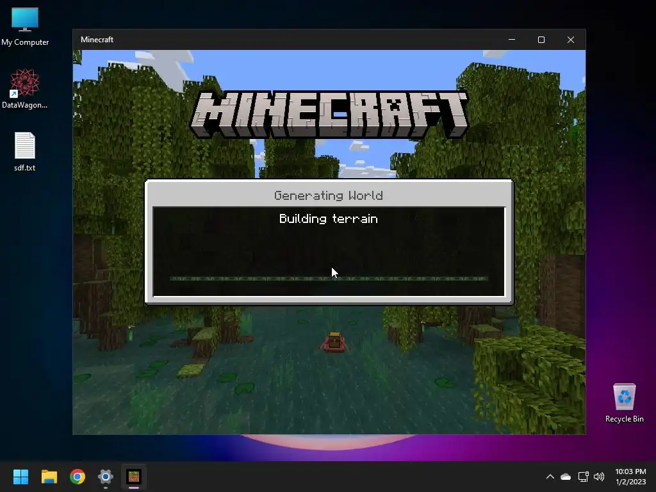Select the Recycle Bin icon
Viewport: 656px width, 492px height.
click(x=624, y=403)
